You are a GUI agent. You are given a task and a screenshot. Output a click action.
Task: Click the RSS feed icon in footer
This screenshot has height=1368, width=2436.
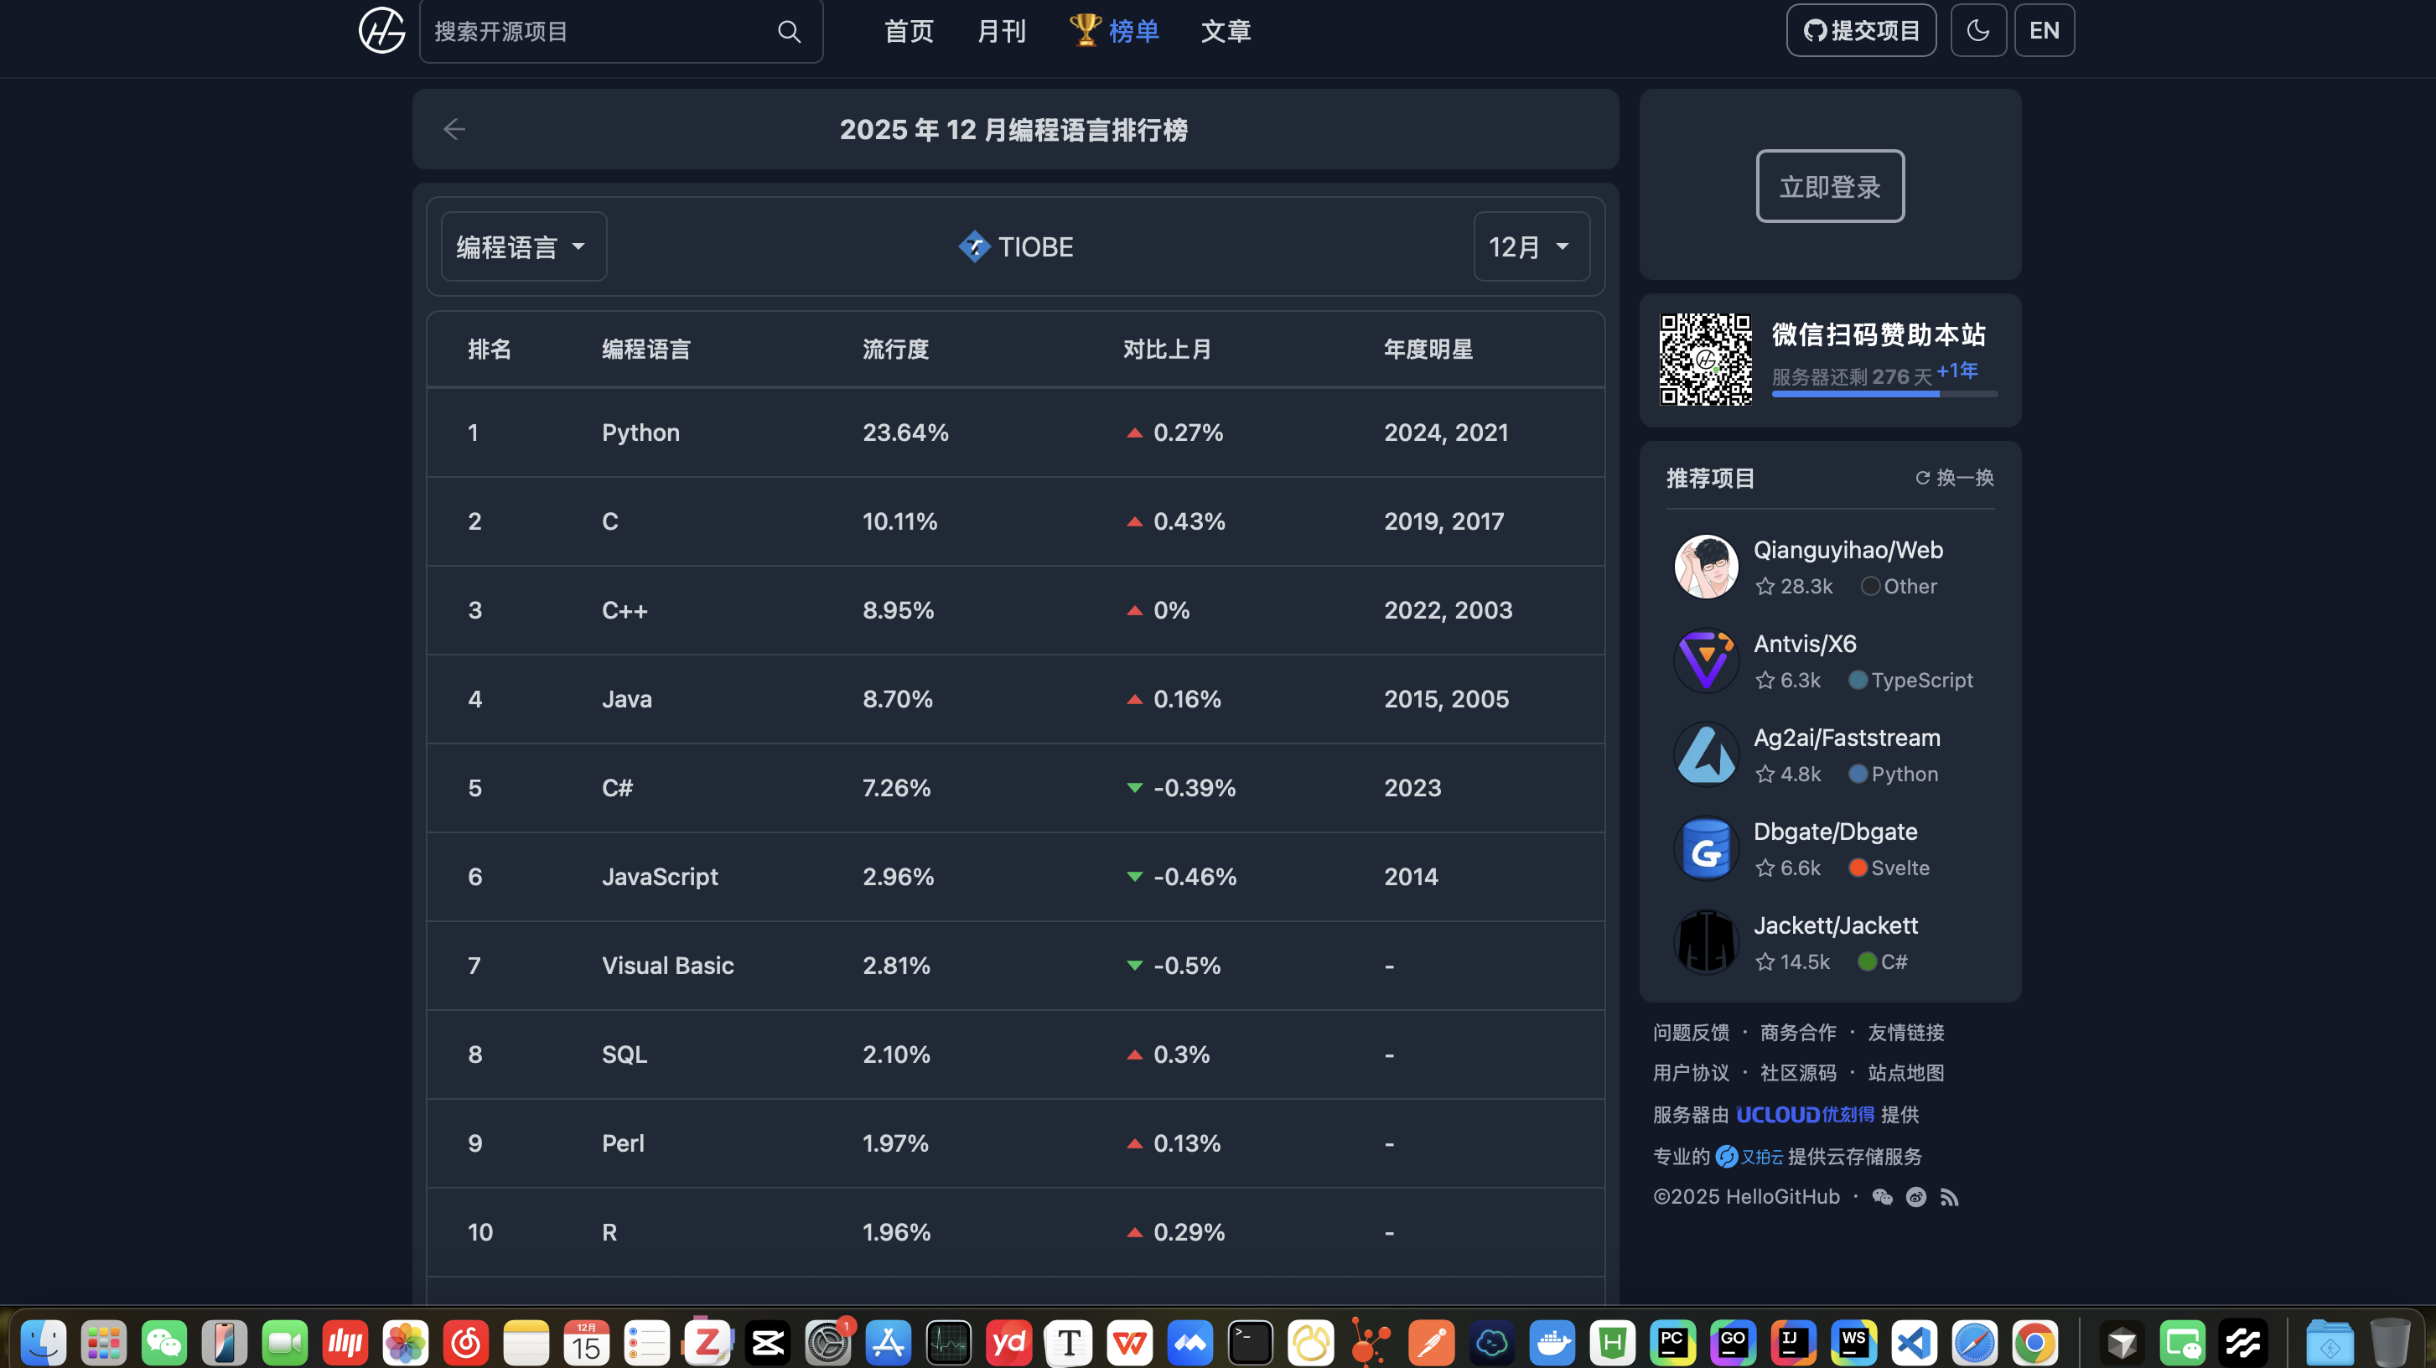pyautogui.click(x=1949, y=1197)
